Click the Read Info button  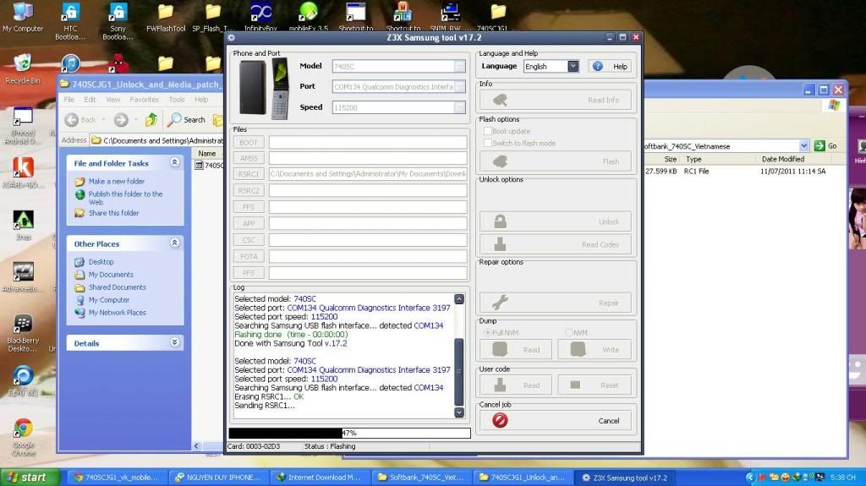[x=555, y=100]
